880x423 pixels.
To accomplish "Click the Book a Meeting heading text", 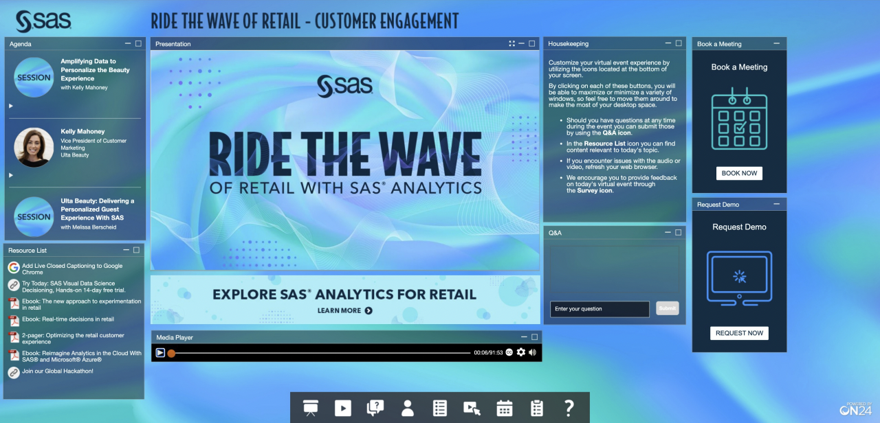I will 739,67.
